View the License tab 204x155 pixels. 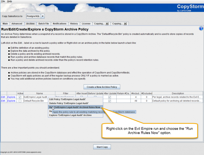(x=86, y=23)
